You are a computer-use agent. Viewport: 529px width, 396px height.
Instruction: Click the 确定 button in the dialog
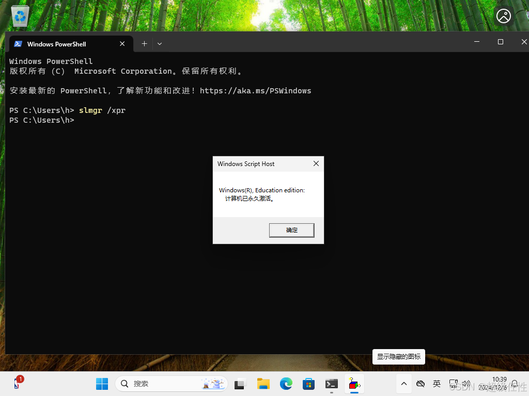(291, 230)
